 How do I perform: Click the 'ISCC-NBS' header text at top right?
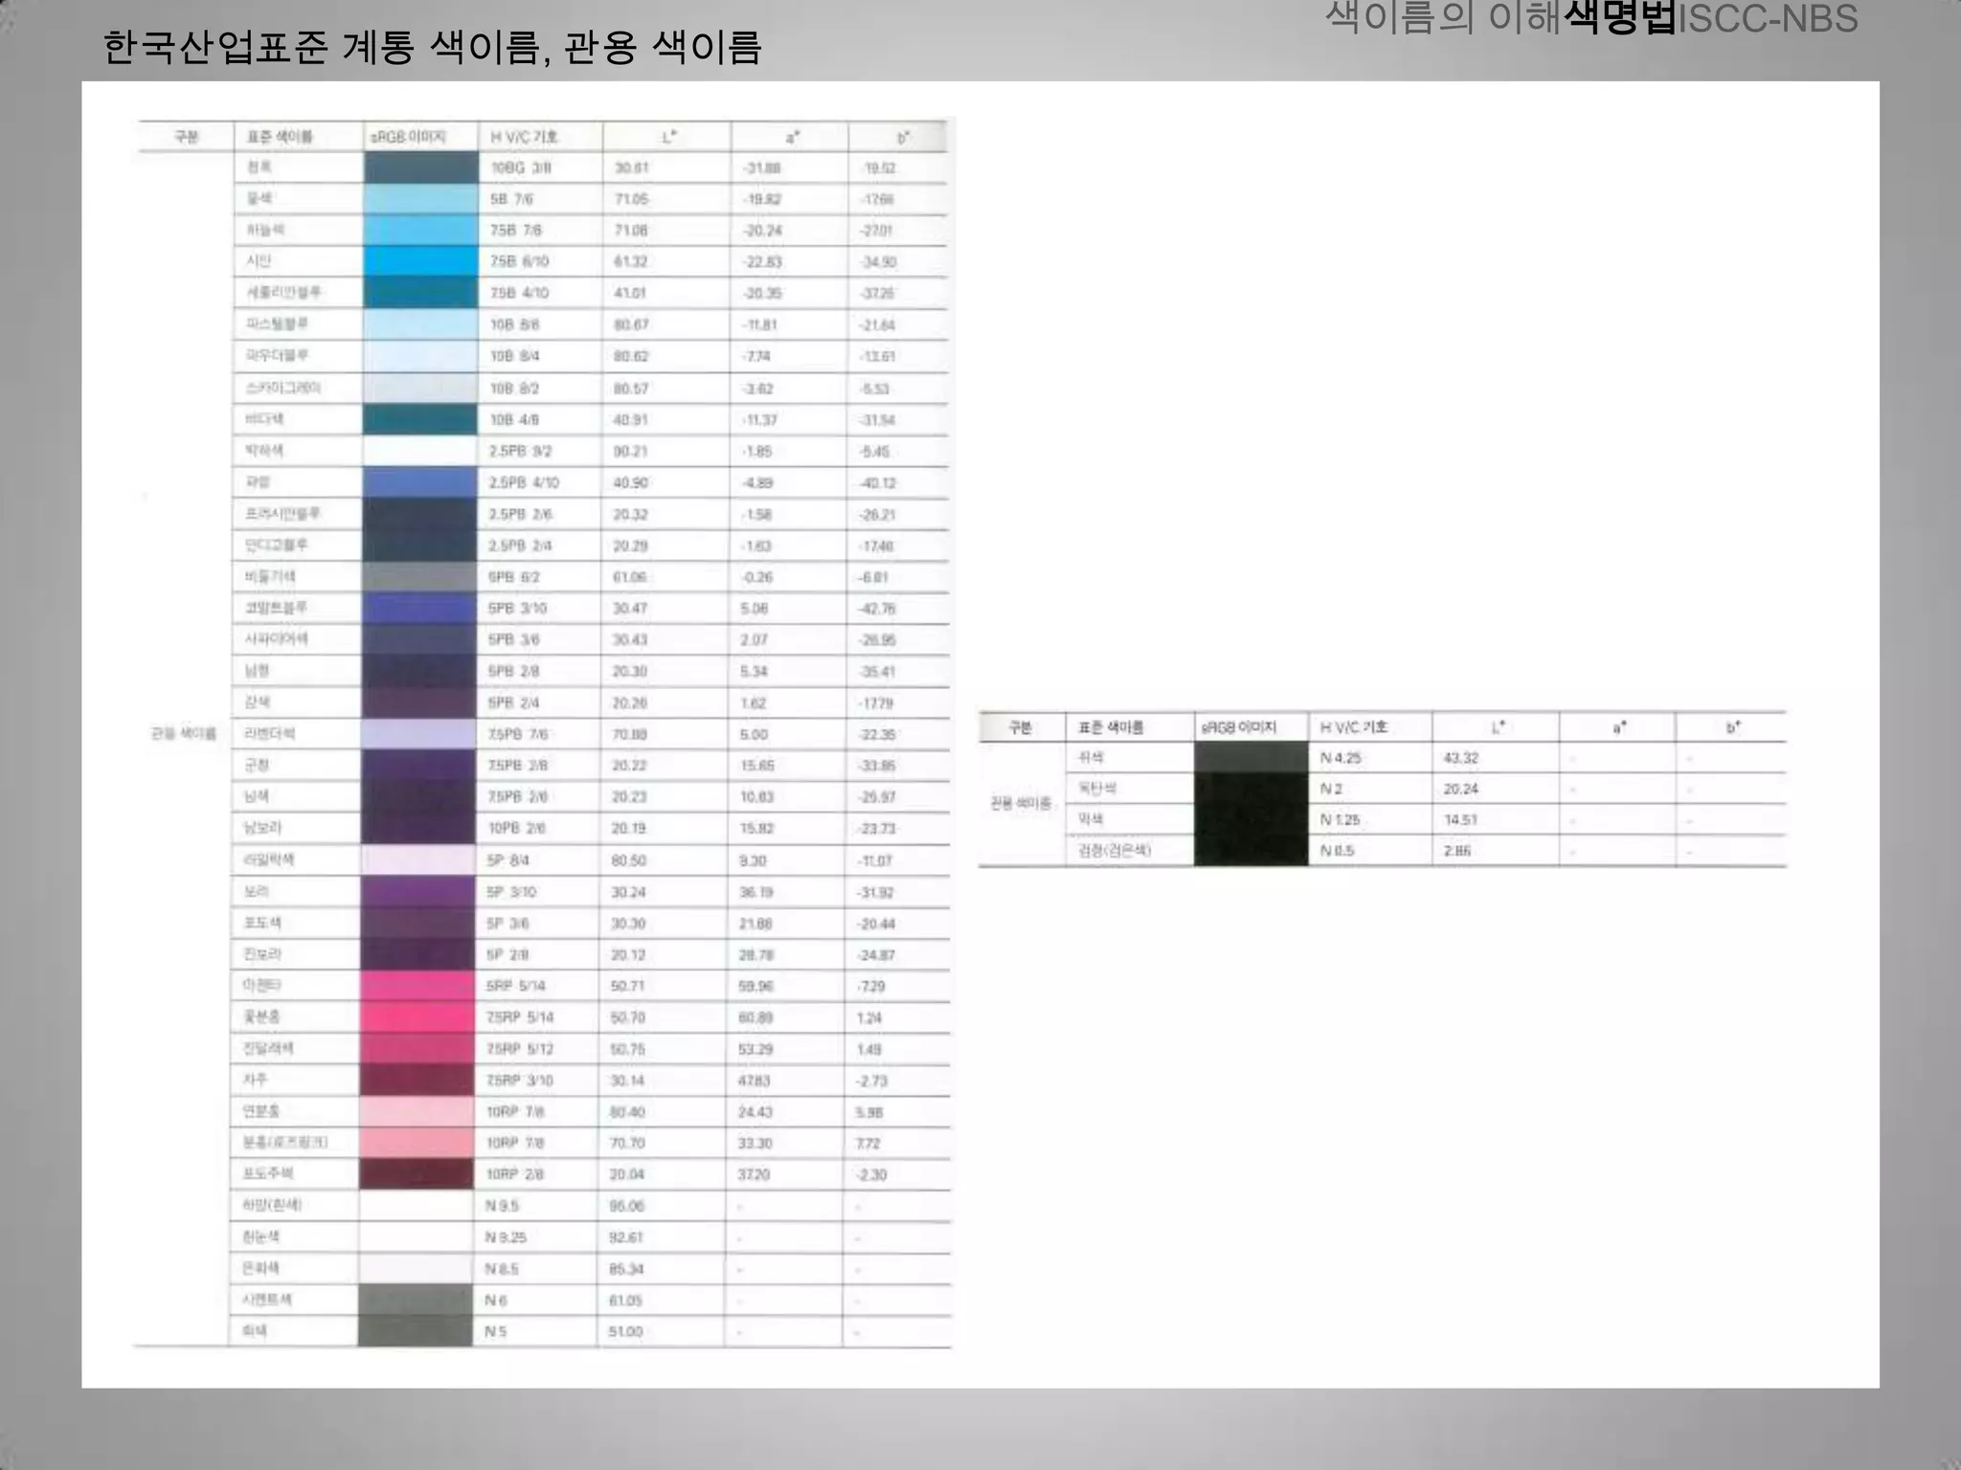click(1768, 19)
